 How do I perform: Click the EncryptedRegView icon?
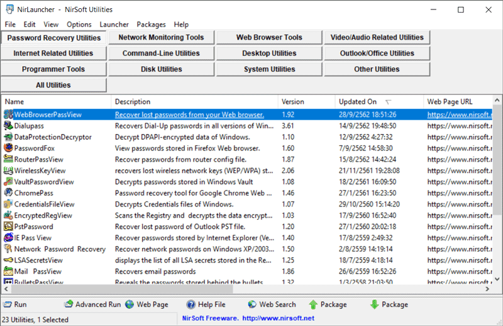[8, 215]
